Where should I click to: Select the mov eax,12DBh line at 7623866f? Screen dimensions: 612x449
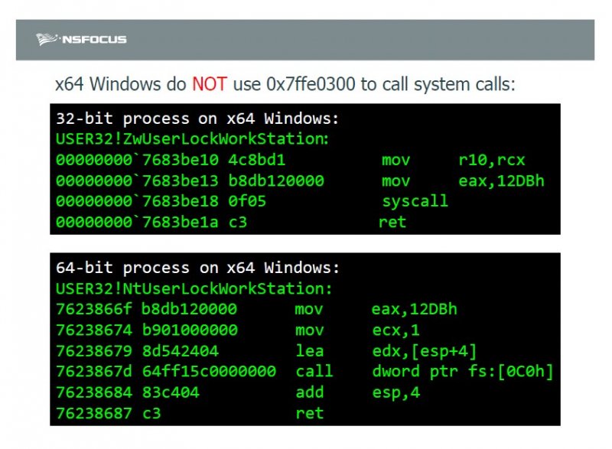point(256,309)
